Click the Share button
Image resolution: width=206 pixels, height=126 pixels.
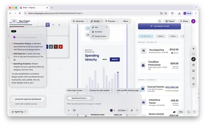click(x=184, y=21)
